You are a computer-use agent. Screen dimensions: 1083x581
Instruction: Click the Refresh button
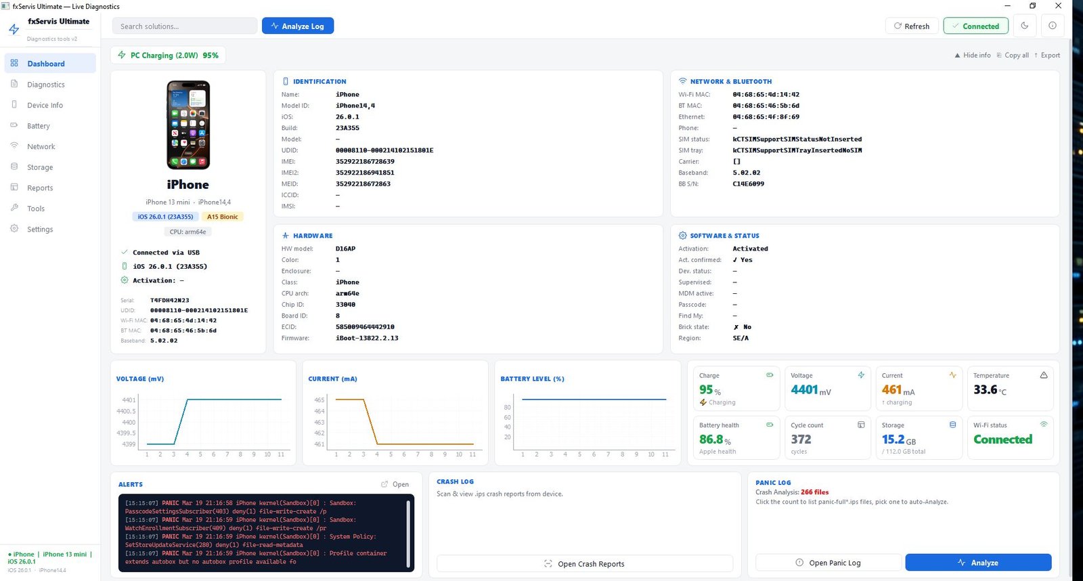click(912, 26)
